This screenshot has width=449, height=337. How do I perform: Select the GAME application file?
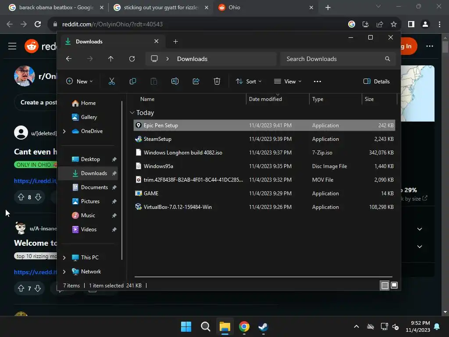pyautogui.click(x=264, y=194)
